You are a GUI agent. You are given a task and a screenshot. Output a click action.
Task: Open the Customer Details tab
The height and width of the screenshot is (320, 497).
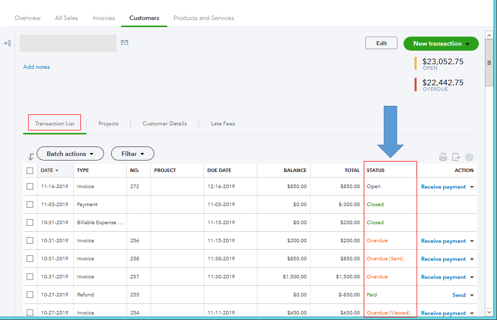(x=164, y=123)
